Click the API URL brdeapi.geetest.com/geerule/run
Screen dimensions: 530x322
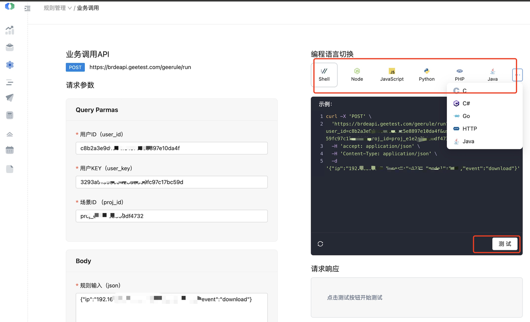[140, 67]
